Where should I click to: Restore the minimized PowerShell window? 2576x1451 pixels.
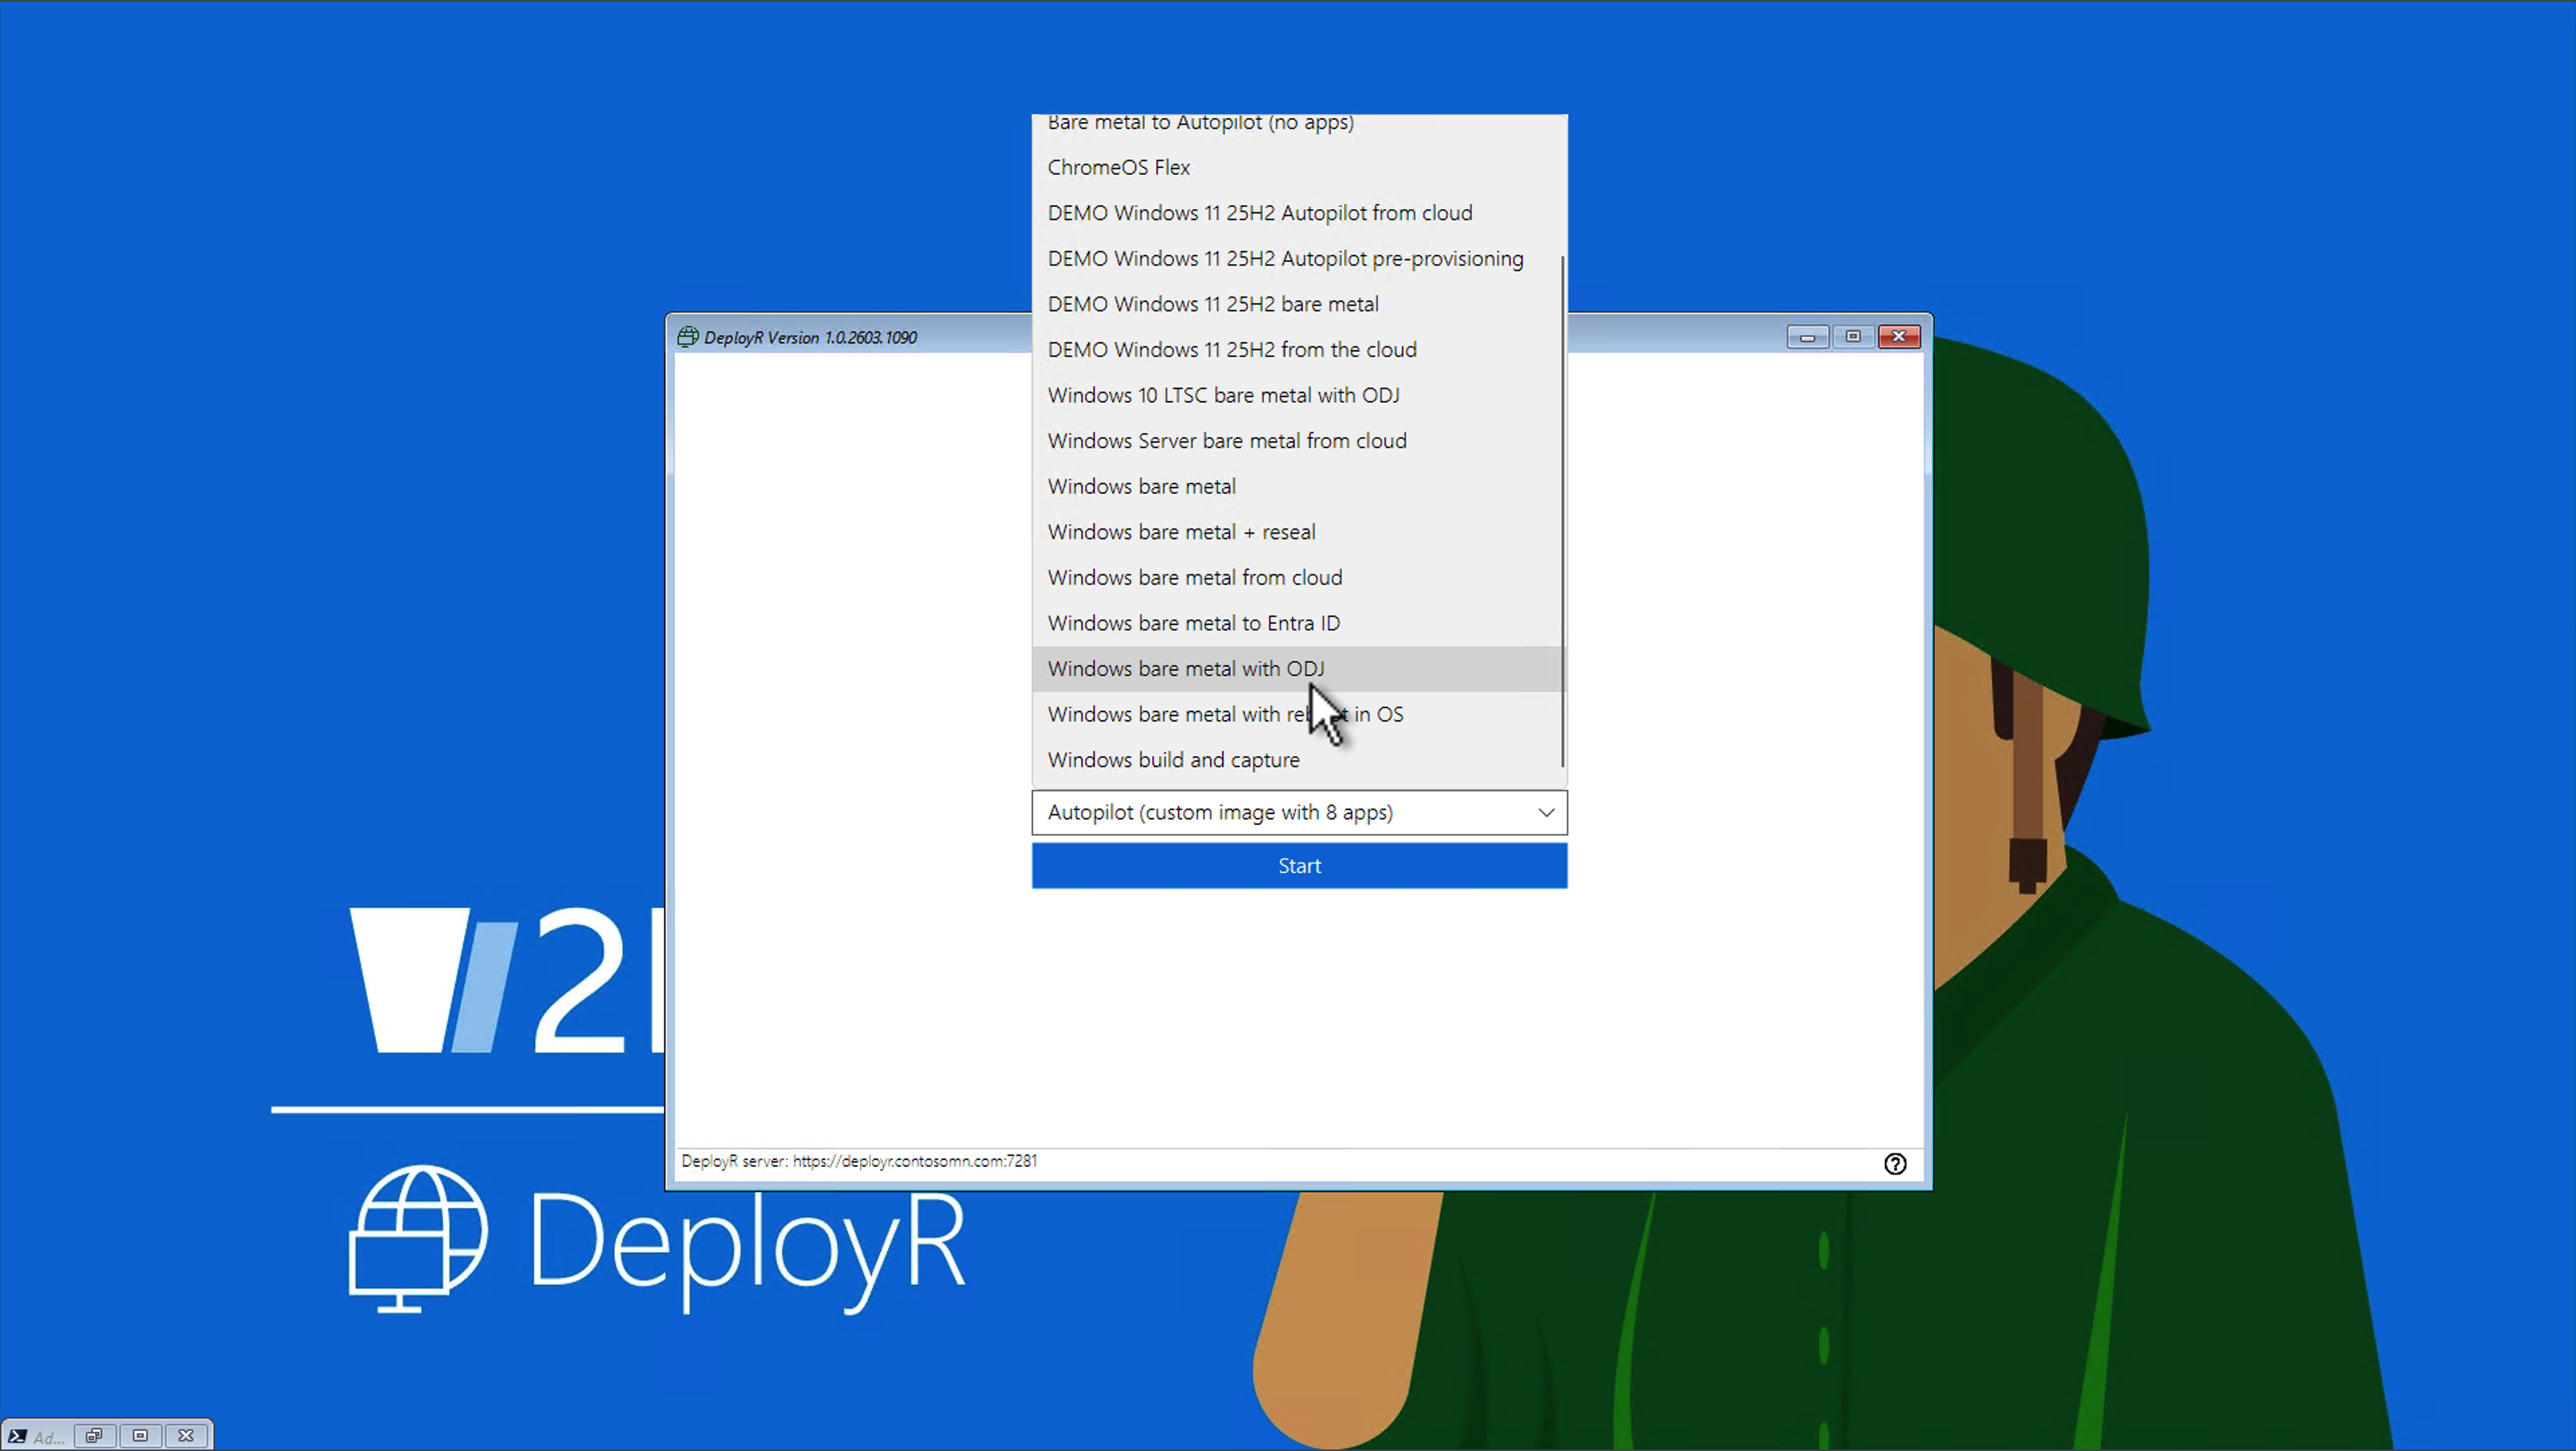[94, 1436]
